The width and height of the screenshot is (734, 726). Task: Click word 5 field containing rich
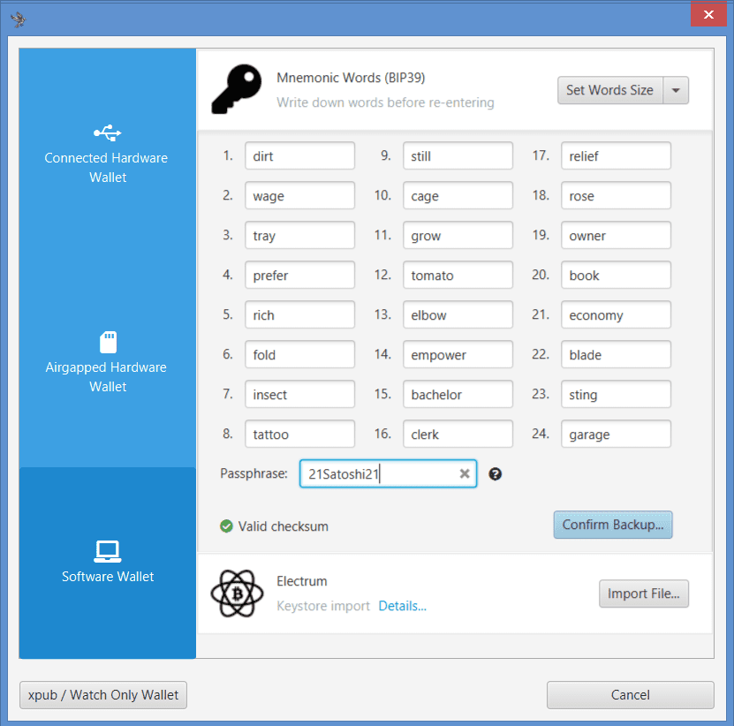[x=299, y=315]
